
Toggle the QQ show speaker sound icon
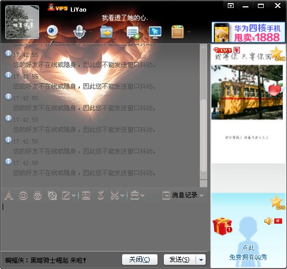click(x=269, y=221)
